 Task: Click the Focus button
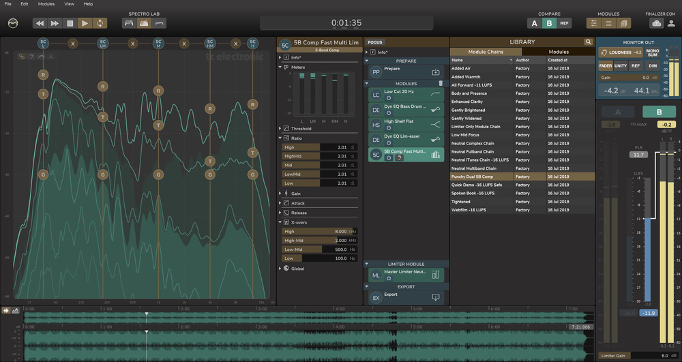(375, 42)
